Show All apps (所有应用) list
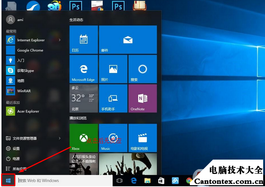 (16, 169)
